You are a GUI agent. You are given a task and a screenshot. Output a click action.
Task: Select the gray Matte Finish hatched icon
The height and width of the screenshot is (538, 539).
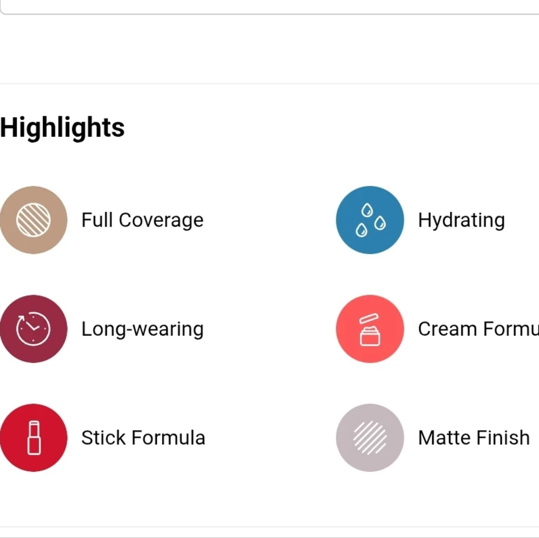tap(370, 438)
